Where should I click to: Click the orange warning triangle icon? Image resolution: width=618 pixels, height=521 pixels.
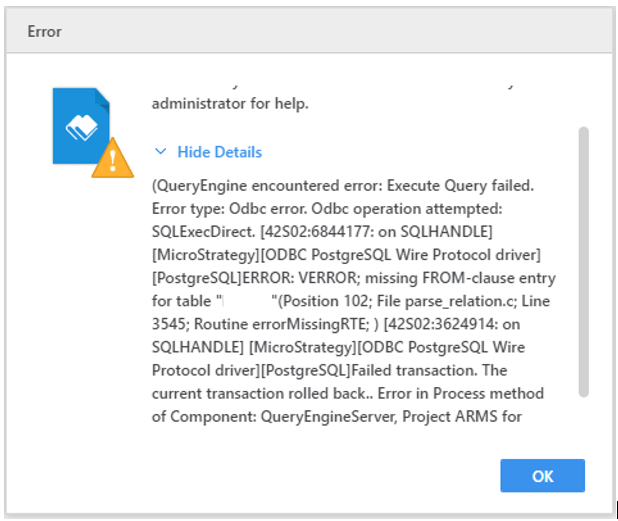112,158
